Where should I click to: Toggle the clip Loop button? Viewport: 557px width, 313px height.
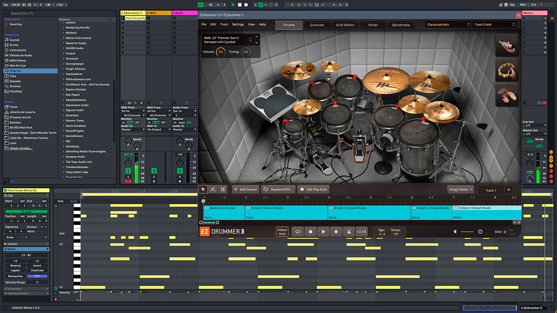(26, 211)
